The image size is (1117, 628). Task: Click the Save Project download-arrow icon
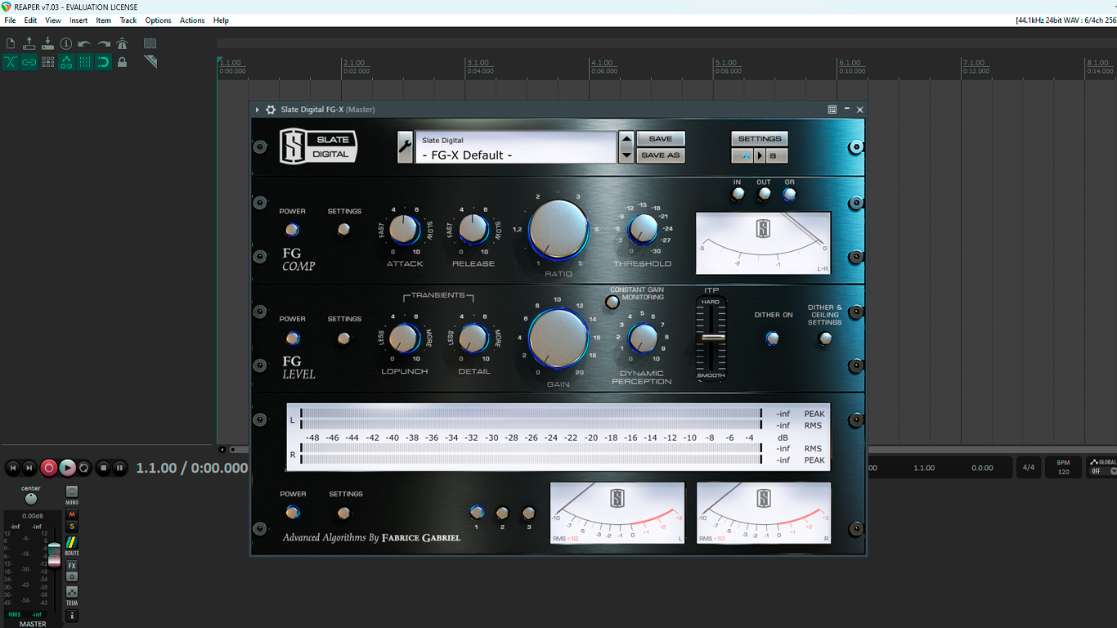(47, 43)
